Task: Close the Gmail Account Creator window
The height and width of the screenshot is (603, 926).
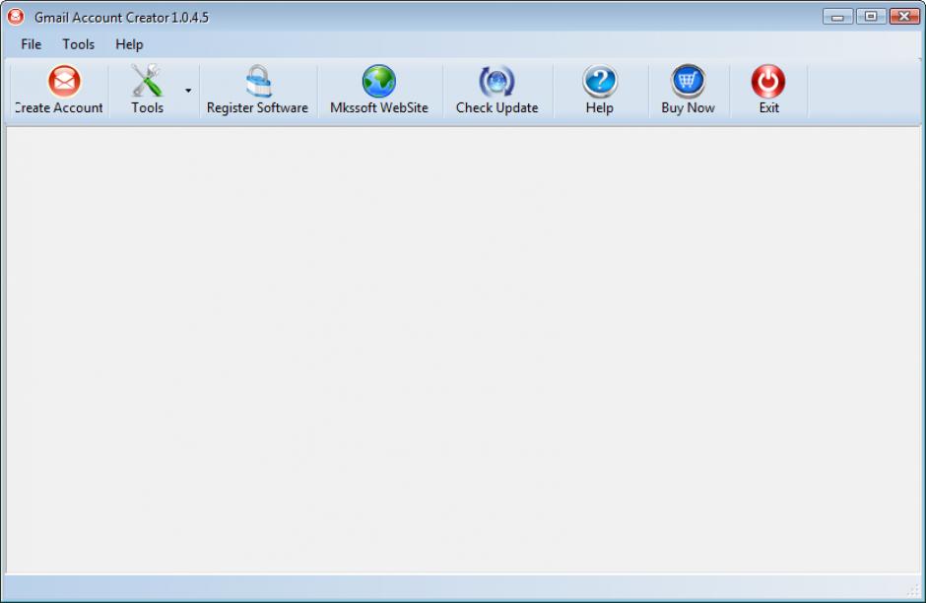Action: [904, 17]
